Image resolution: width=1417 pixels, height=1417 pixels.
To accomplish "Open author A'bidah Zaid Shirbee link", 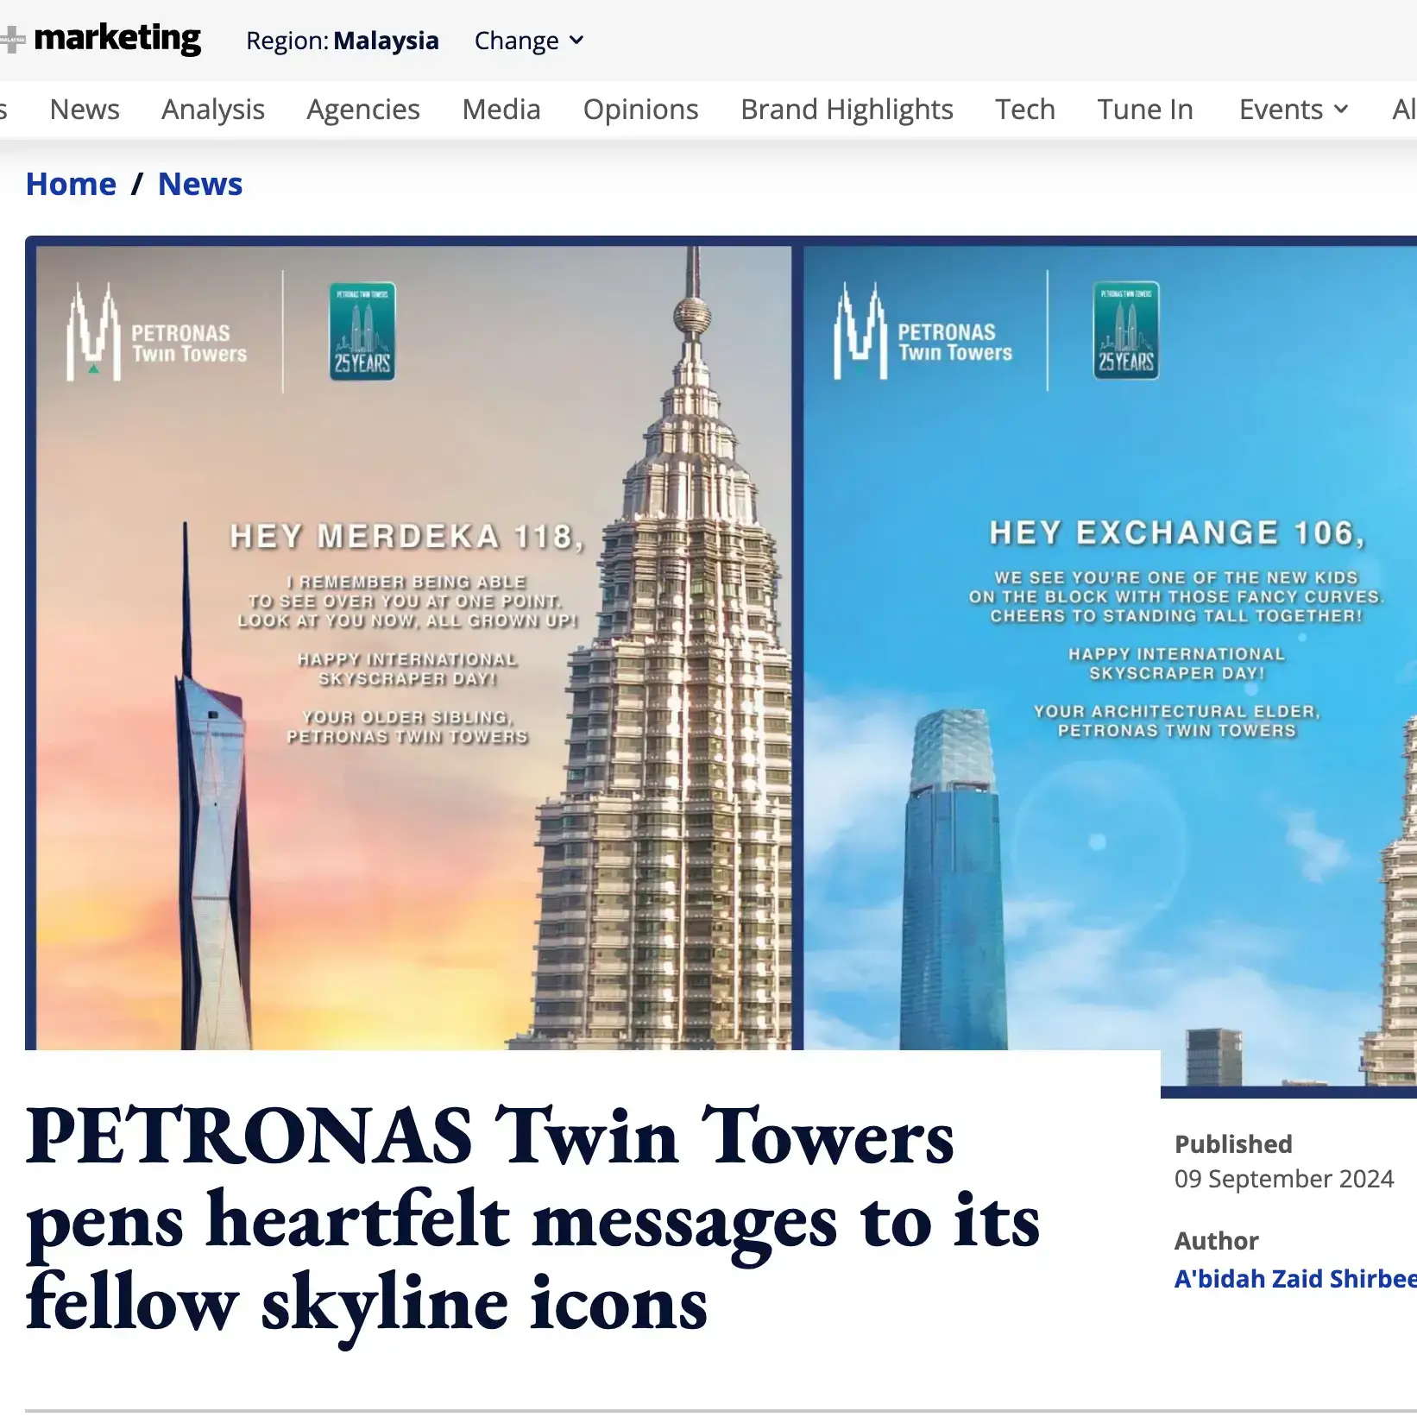I will (1295, 1278).
